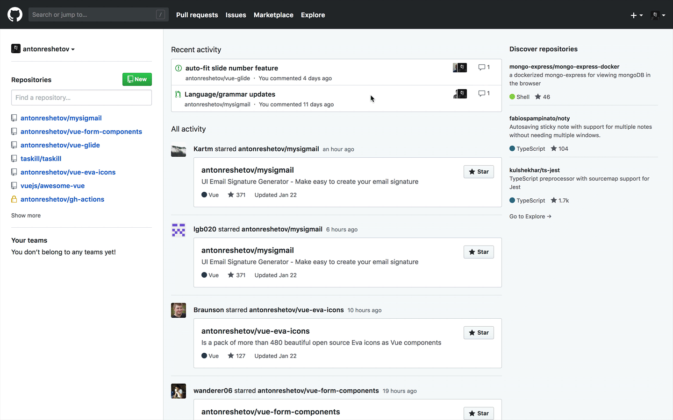Image resolution: width=673 pixels, height=420 pixels.
Task: Star mysigmail in lgb020's activity card
Action: click(x=479, y=252)
